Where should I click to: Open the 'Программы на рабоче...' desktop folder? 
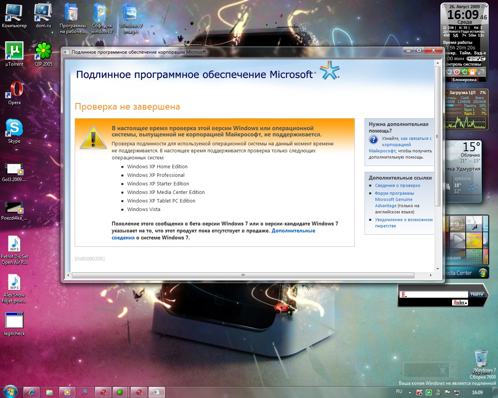pyautogui.click(x=72, y=18)
